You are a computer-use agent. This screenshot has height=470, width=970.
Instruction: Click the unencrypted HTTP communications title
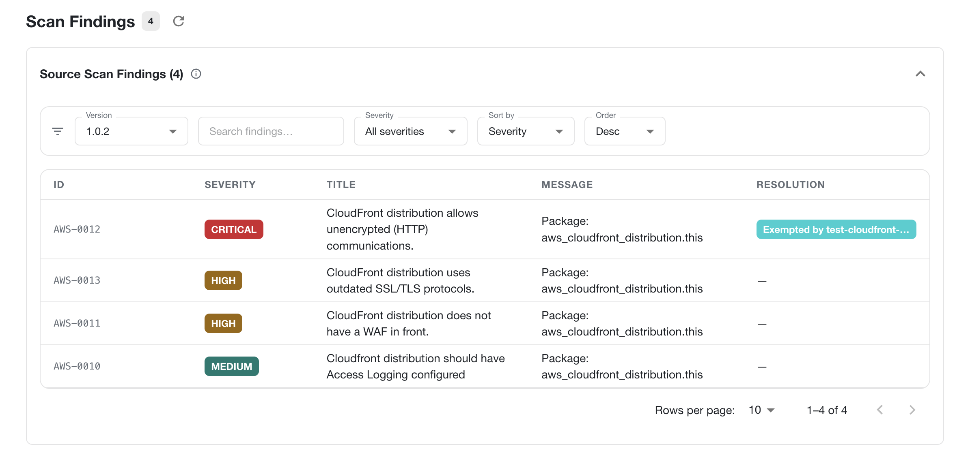(x=403, y=229)
